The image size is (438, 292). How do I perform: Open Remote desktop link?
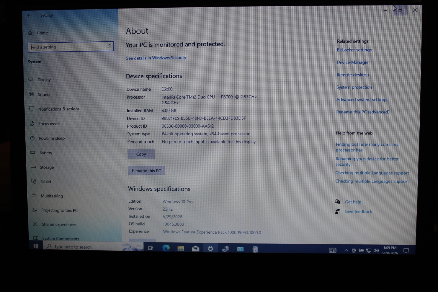click(353, 75)
